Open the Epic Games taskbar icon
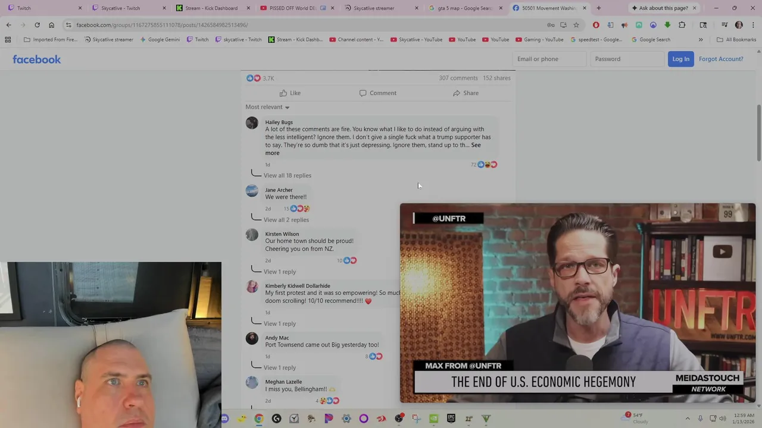 [x=451, y=419]
